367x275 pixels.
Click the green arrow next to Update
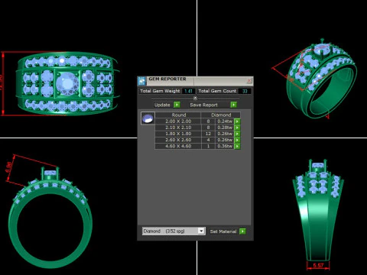point(177,105)
